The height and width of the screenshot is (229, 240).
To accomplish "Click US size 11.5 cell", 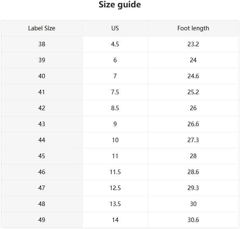I will pyautogui.click(x=115, y=172).
